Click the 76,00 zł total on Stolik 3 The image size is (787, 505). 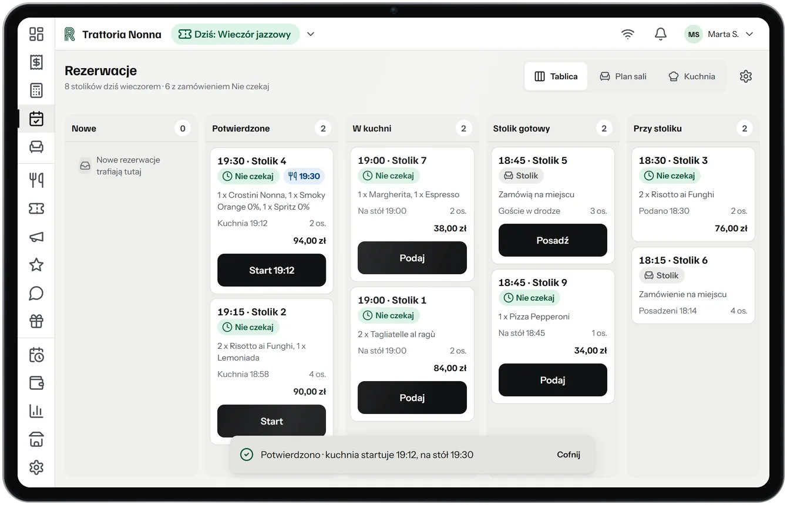[x=731, y=228]
